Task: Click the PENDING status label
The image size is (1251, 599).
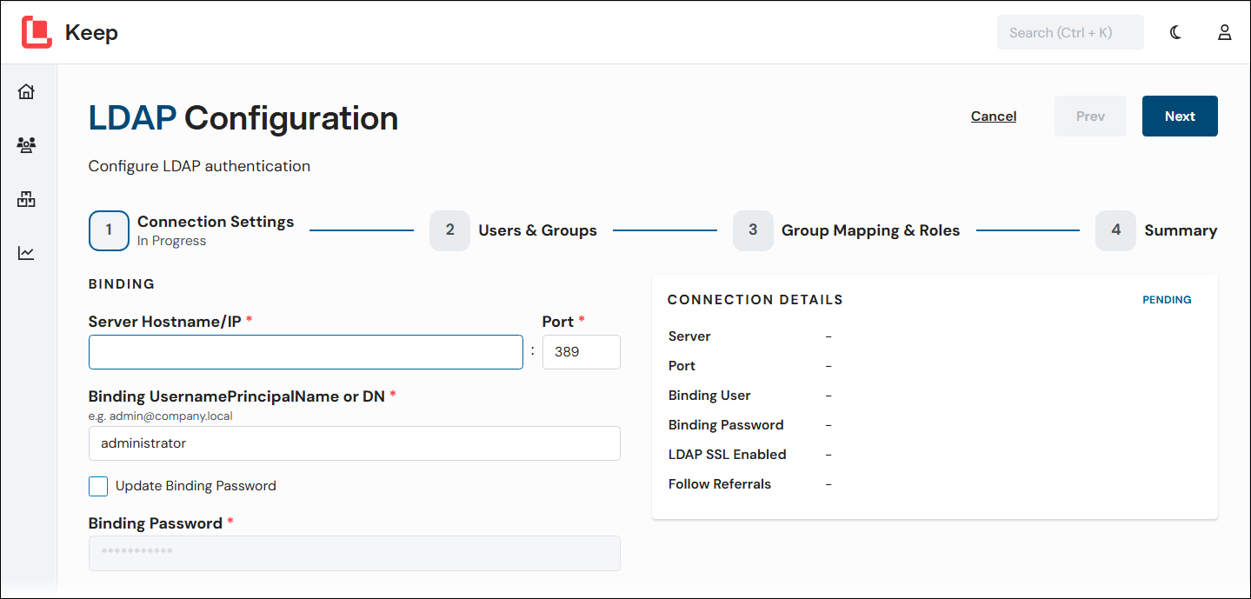Action: [1167, 300]
